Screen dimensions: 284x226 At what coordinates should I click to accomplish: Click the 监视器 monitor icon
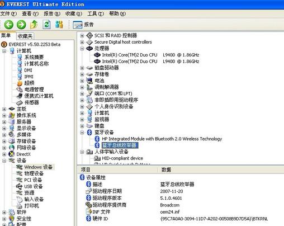[89, 120]
